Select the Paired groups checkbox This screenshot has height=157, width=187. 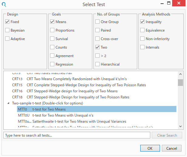[97, 30]
